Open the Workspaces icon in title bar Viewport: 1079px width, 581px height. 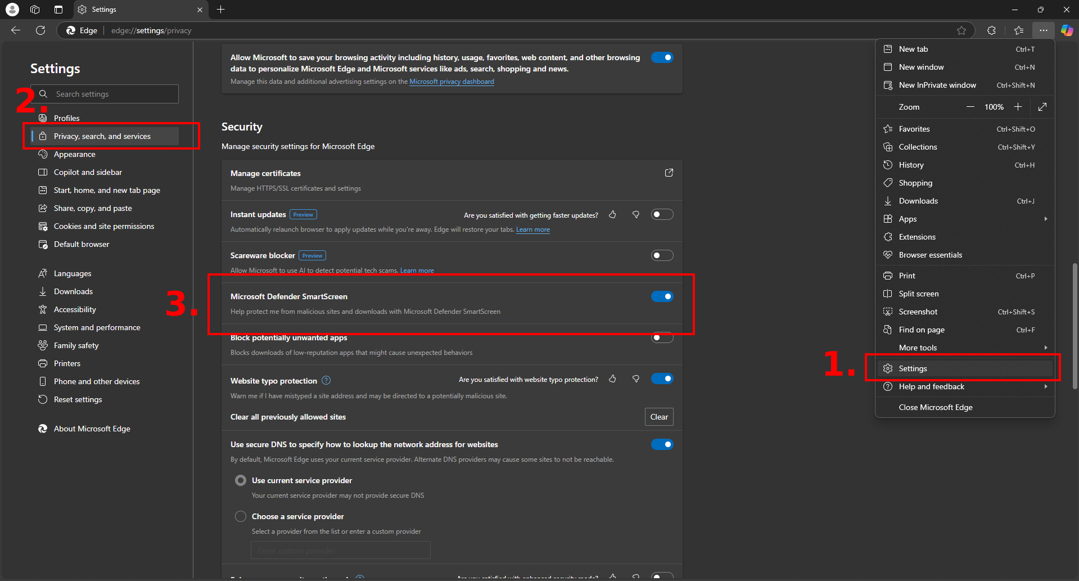coord(35,10)
